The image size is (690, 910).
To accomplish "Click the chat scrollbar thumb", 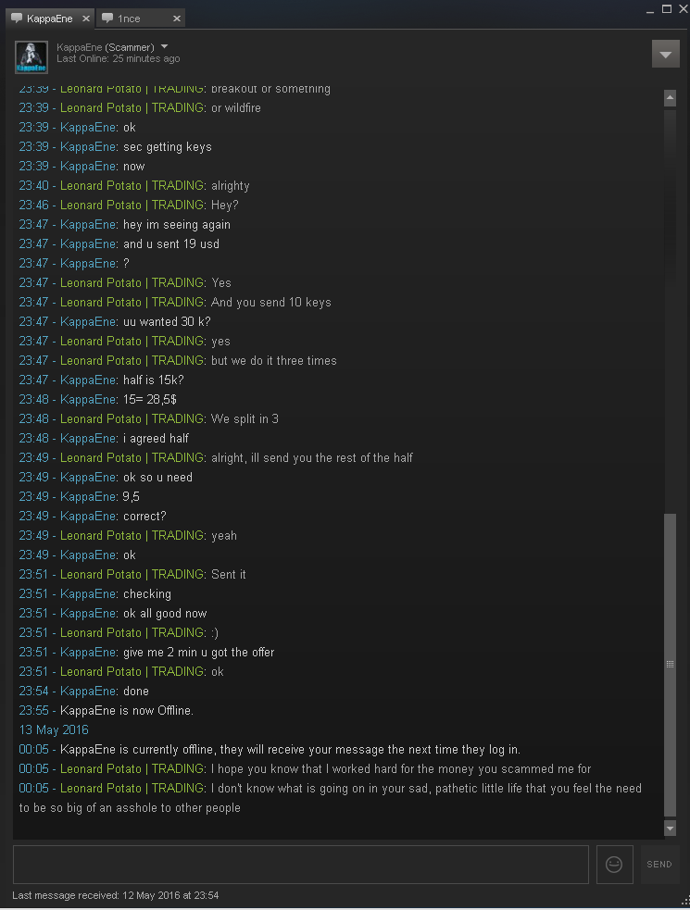I will pyautogui.click(x=670, y=665).
